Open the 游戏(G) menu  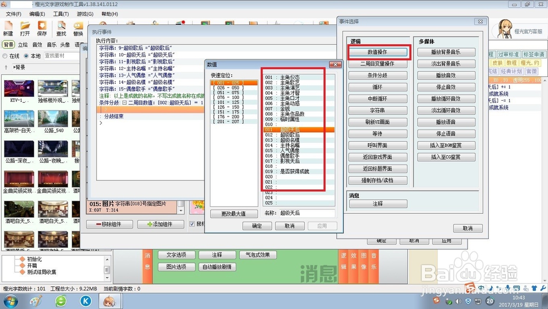pos(85,14)
